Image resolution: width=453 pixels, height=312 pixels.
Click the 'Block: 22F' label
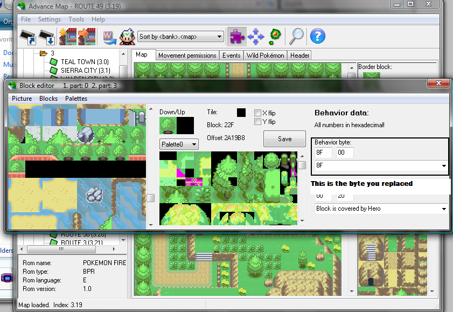(220, 125)
